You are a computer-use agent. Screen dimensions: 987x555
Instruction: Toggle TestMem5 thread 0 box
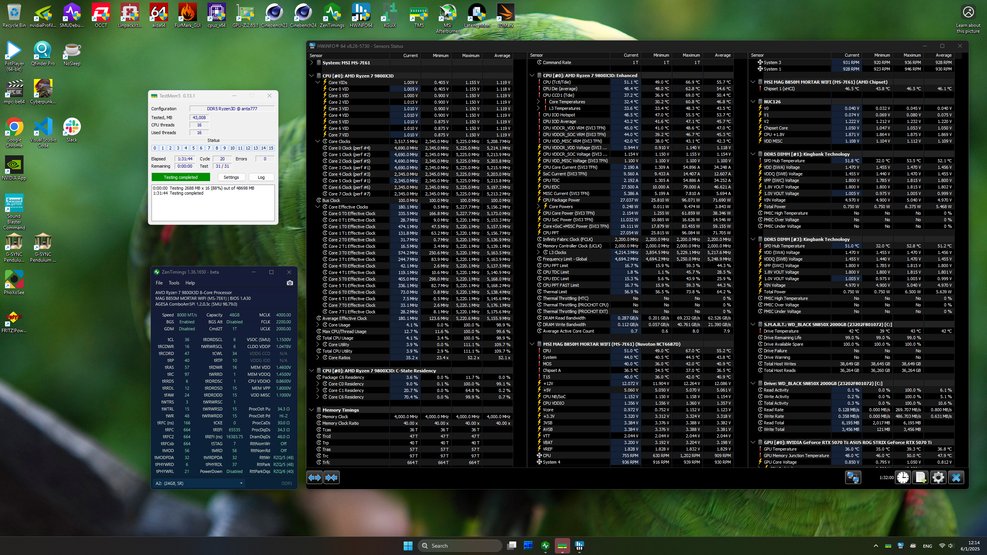click(155, 148)
